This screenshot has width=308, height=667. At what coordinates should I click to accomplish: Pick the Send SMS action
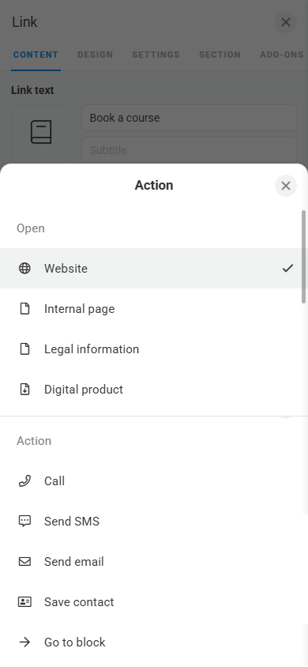[154, 522]
